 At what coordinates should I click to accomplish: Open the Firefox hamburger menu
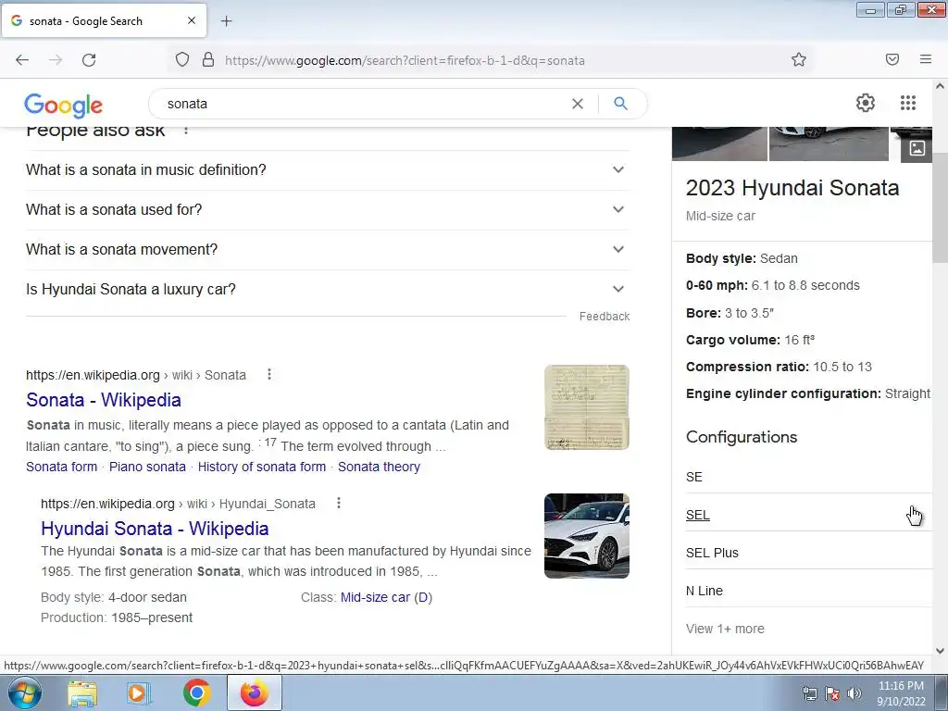(x=926, y=59)
